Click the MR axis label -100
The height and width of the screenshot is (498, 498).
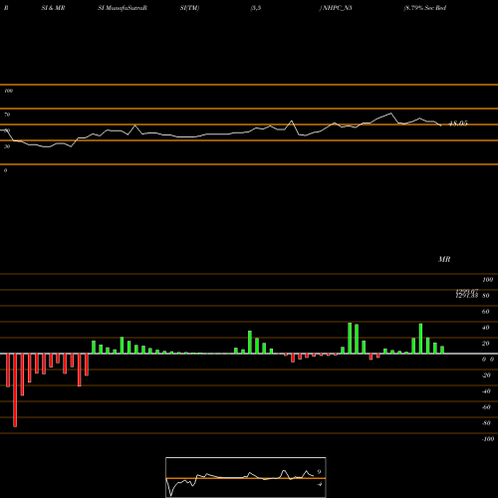[x=488, y=439]
